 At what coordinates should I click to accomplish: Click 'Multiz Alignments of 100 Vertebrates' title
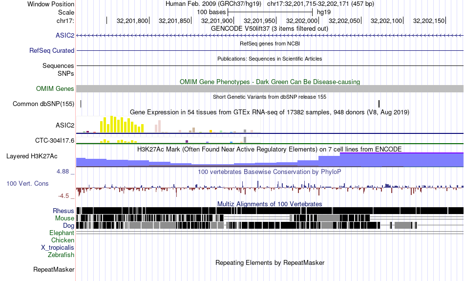270,204
